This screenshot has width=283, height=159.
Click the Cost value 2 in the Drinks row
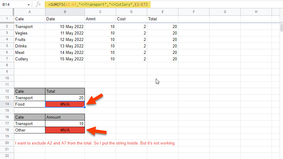tap(131, 46)
